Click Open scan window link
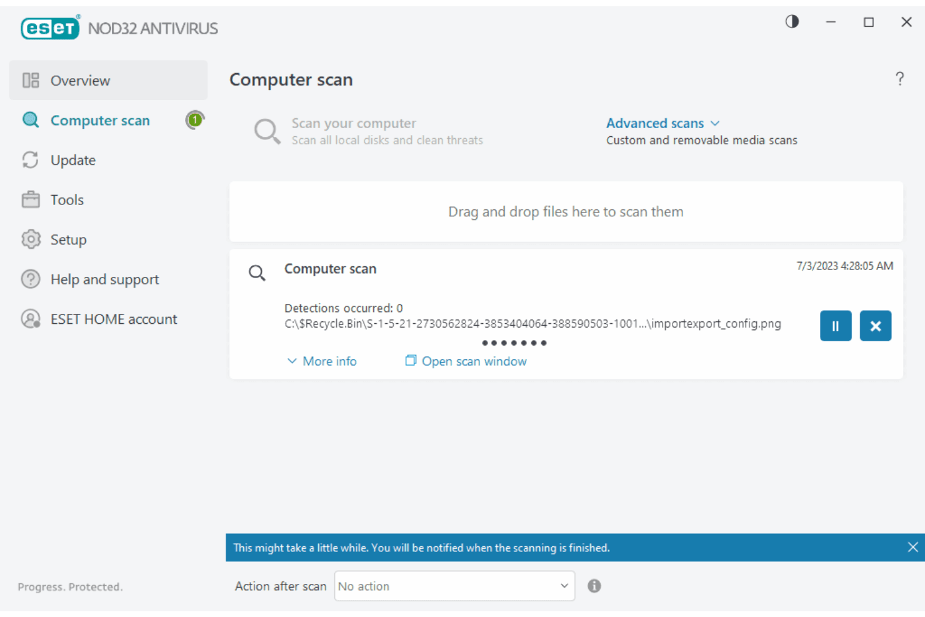This screenshot has width=925, height=617. [x=466, y=361]
